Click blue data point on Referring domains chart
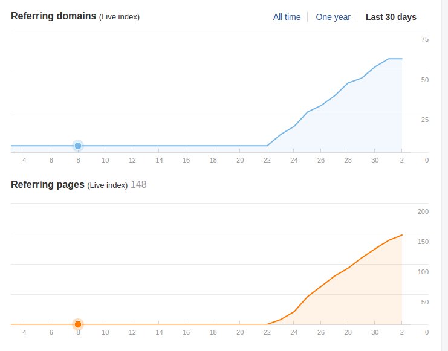Screen dimensions: 448x351 click(x=78, y=146)
